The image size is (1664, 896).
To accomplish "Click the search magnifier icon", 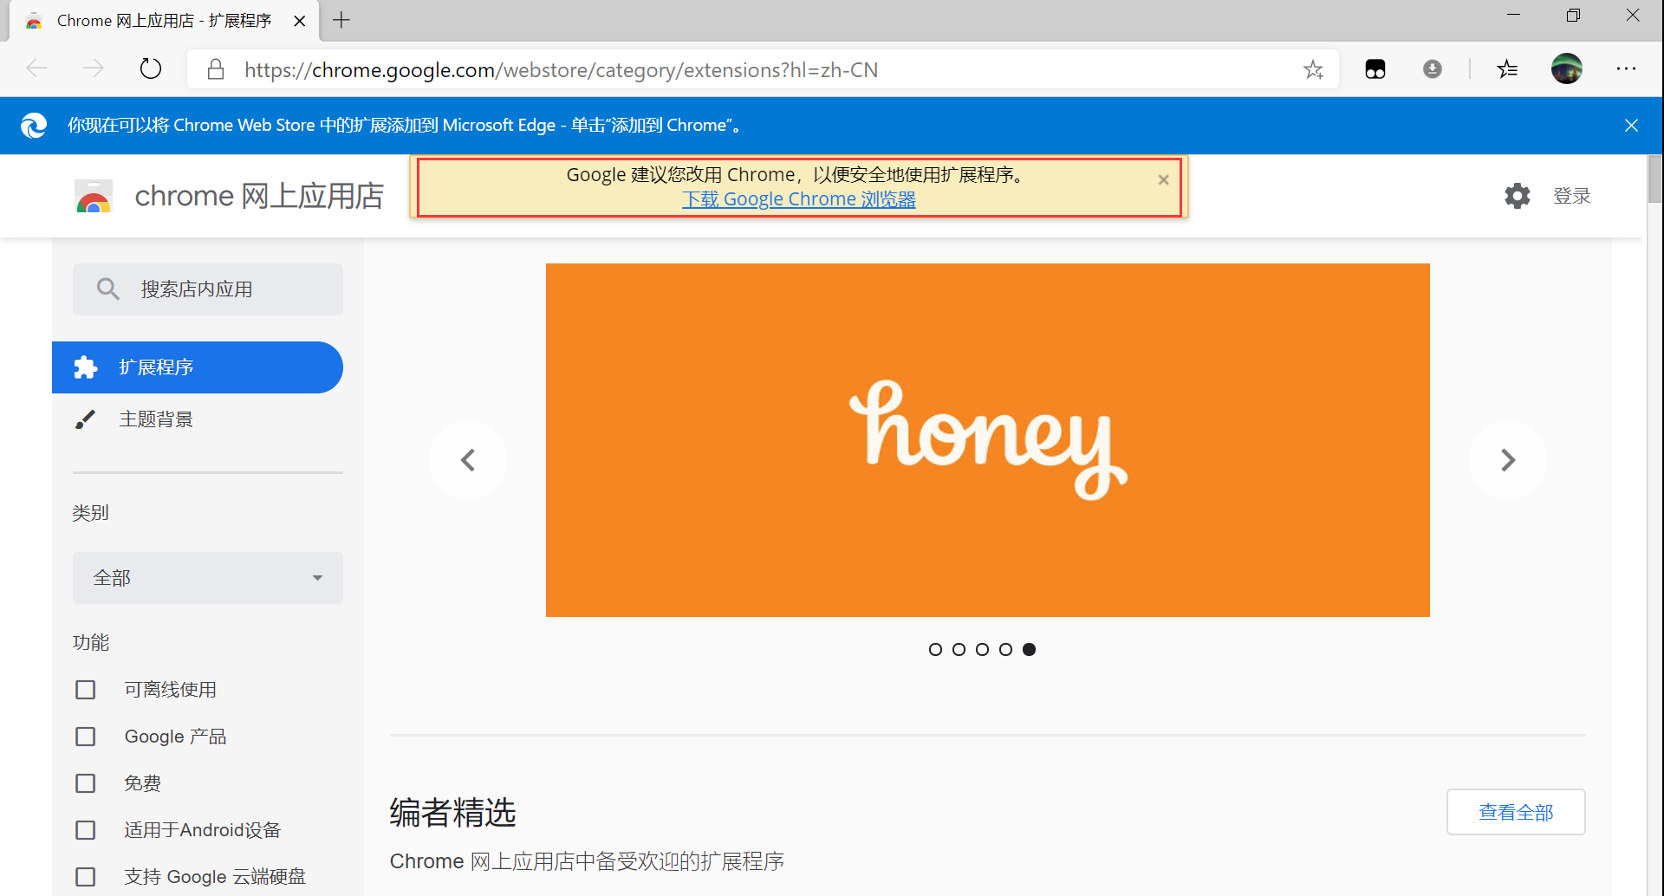I will [x=108, y=289].
